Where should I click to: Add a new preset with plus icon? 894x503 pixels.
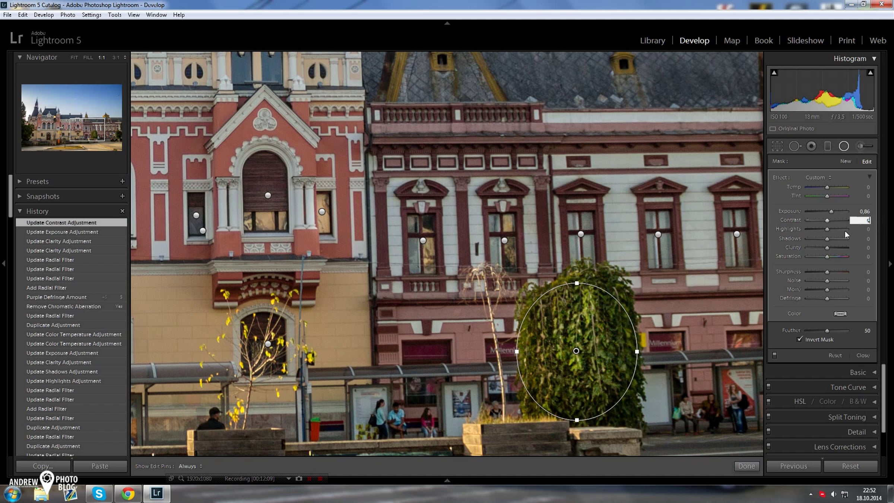point(122,181)
